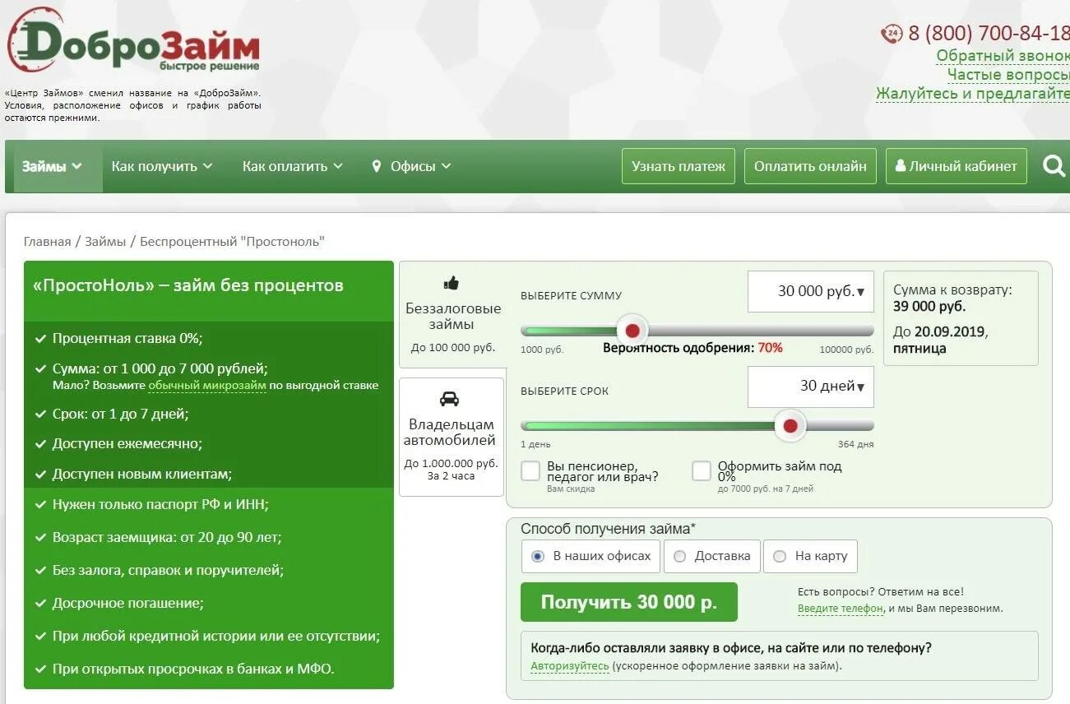1070x704 pixels.
Task: Open site search via magnifier icon
Action: pyautogui.click(x=1054, y=166)
